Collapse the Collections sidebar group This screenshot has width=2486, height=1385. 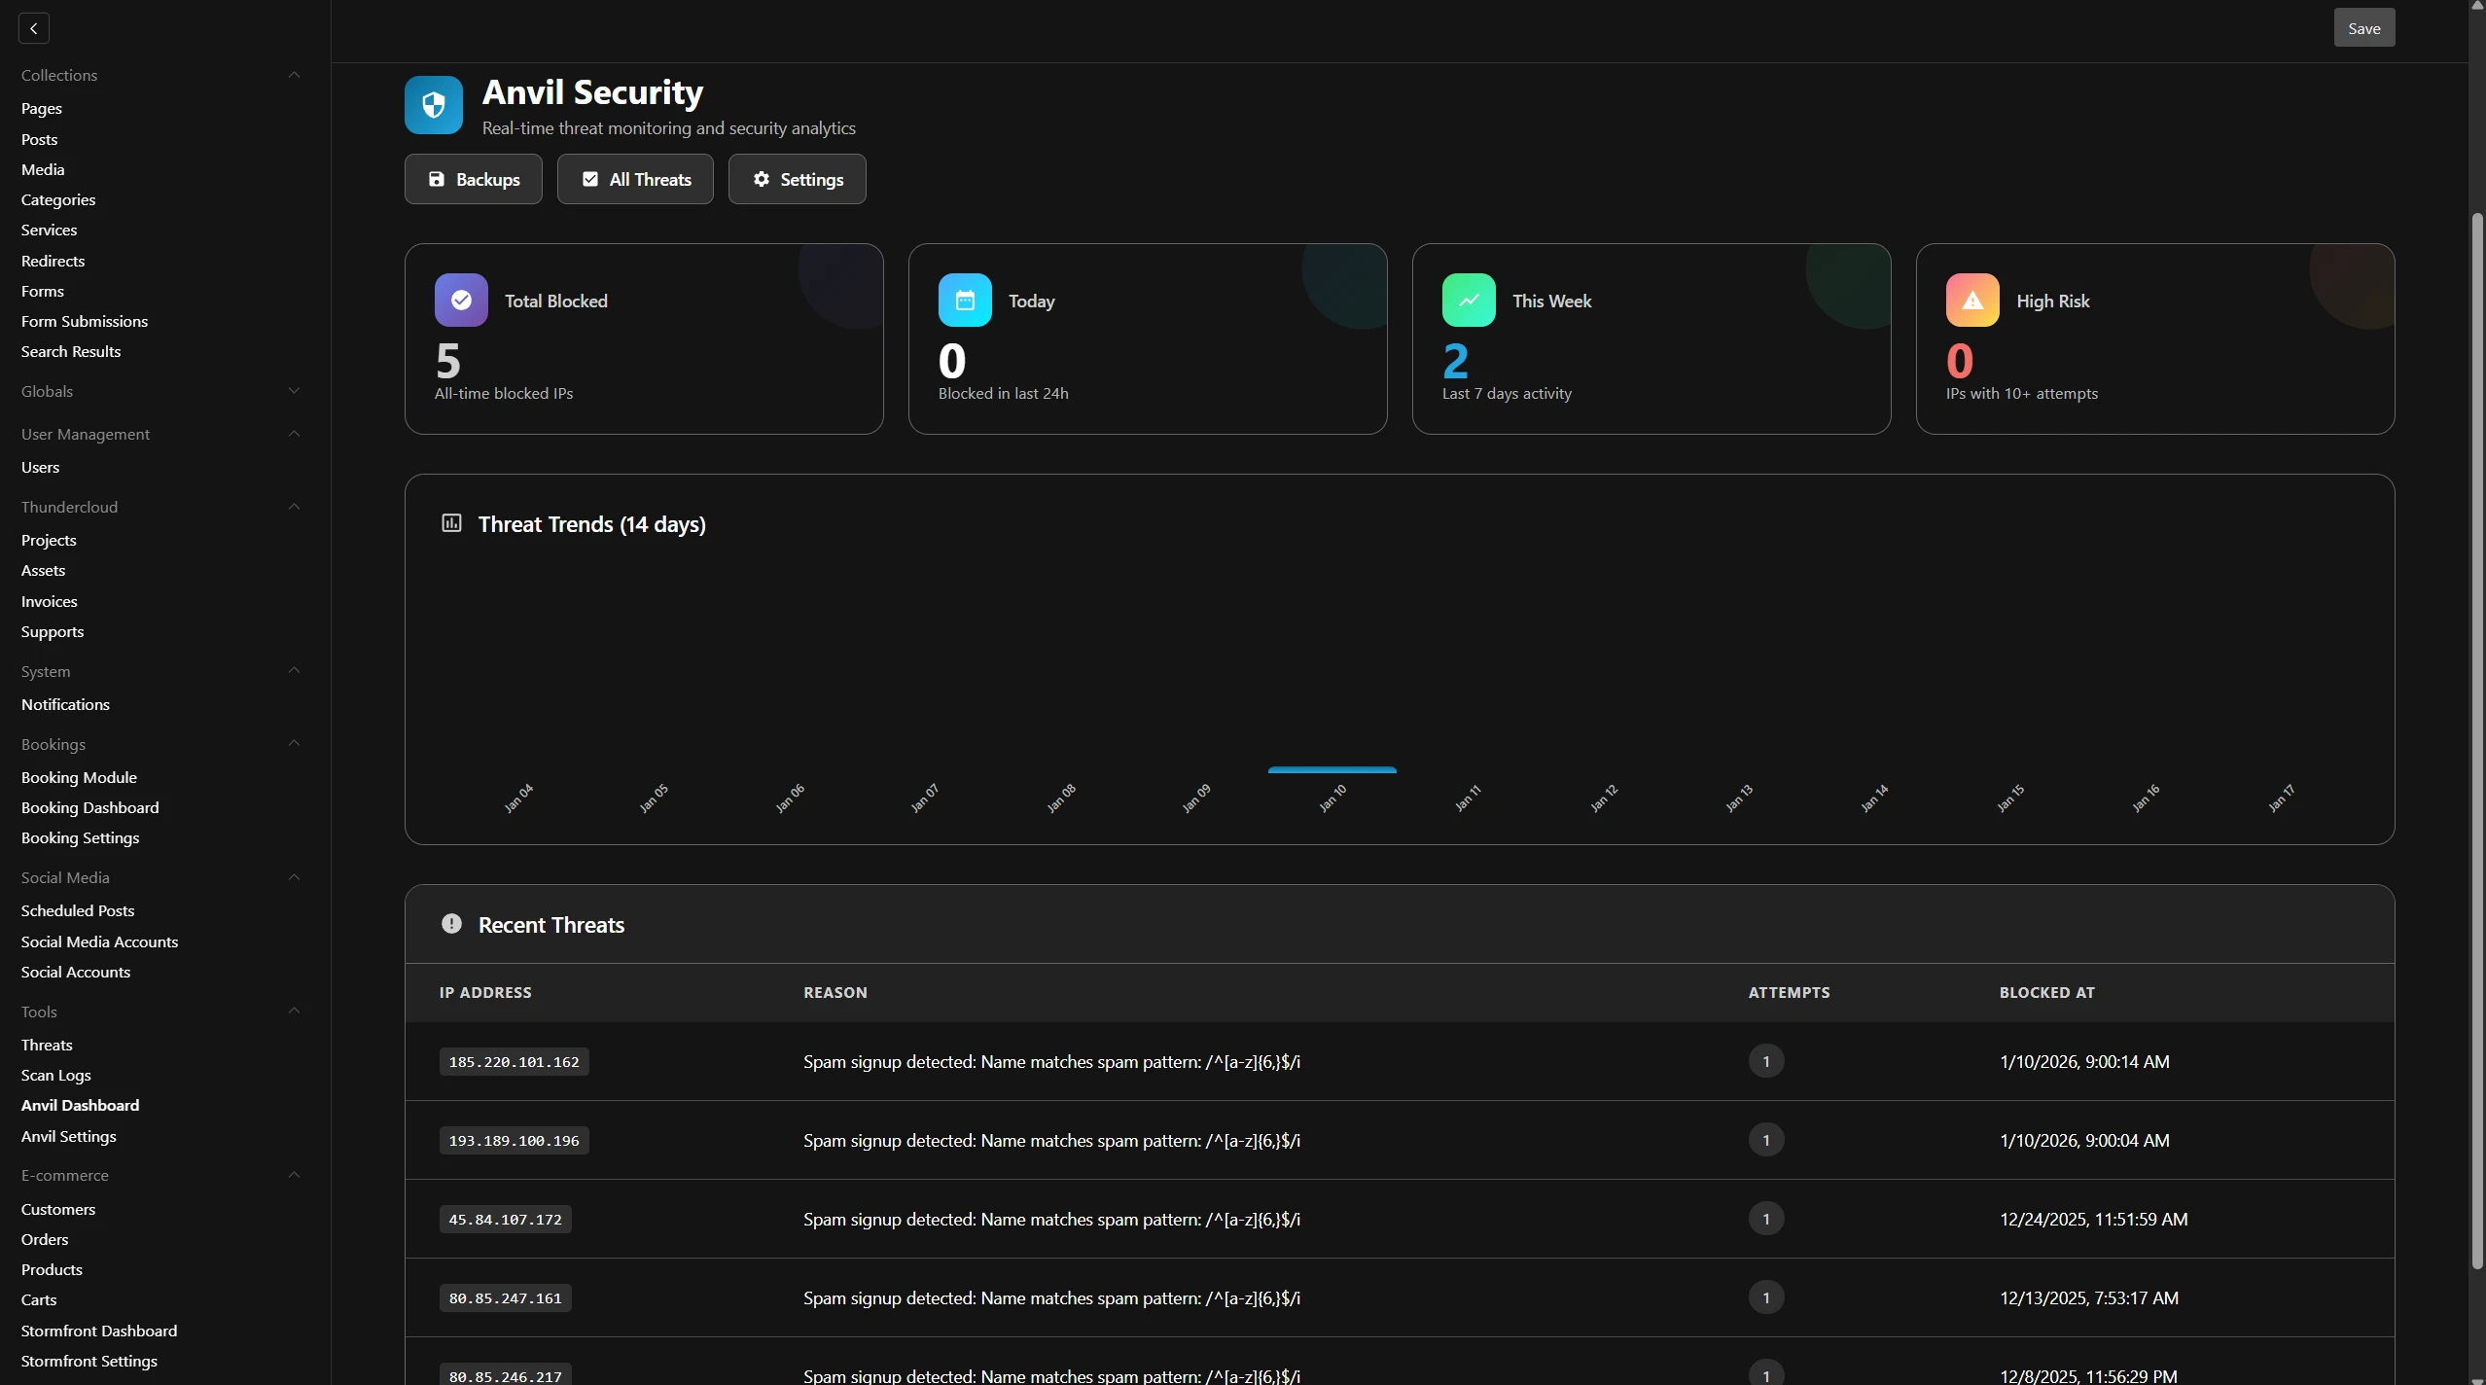point(294,75)
